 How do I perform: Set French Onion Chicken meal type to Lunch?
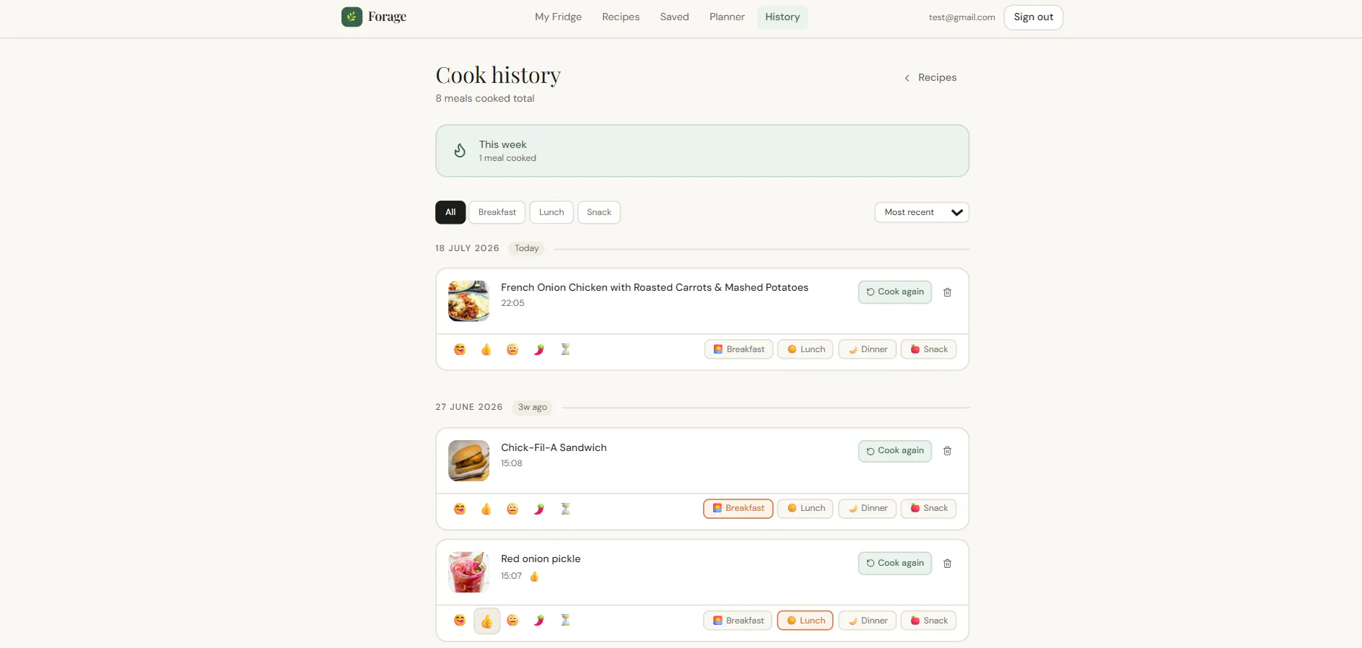coord(806,349)
